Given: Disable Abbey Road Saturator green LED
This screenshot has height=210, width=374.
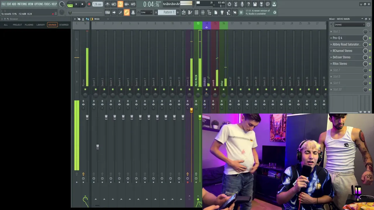Looking at the screenshot, I should tap(370, 44).
